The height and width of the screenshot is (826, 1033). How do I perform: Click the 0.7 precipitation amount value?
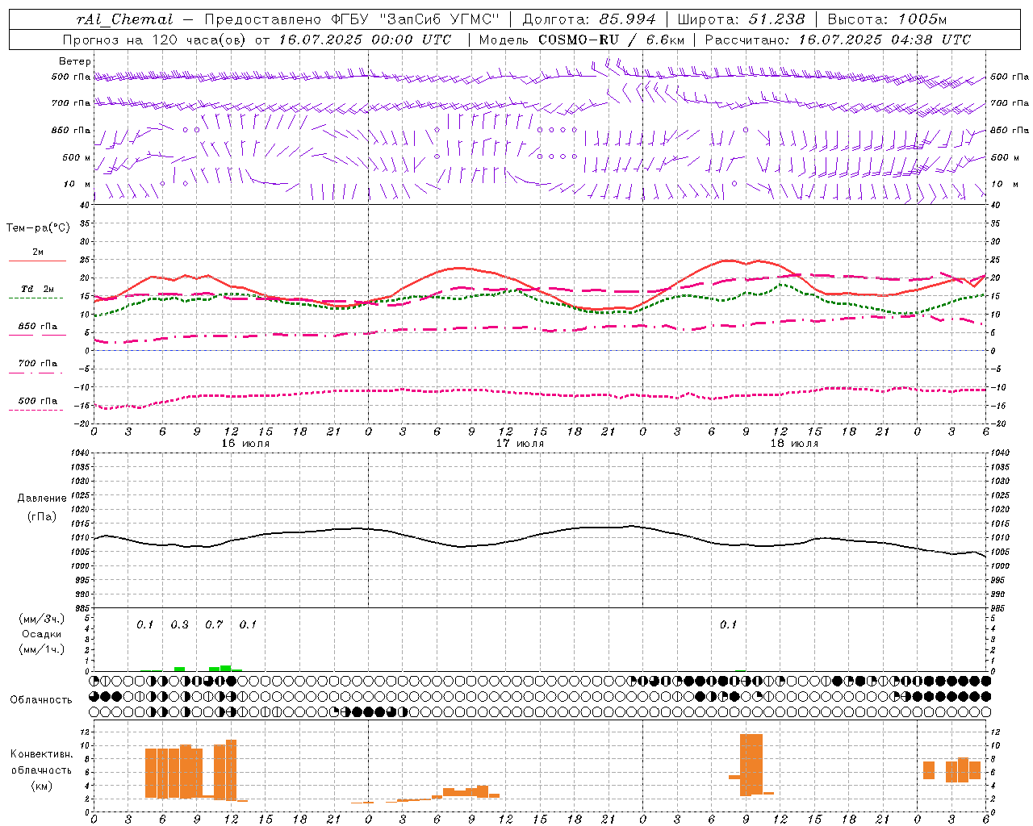click(214, 625)
